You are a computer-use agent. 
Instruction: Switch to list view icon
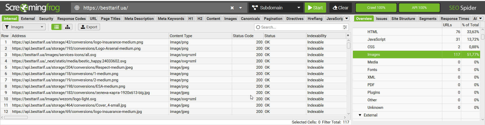tap(57, 27)
